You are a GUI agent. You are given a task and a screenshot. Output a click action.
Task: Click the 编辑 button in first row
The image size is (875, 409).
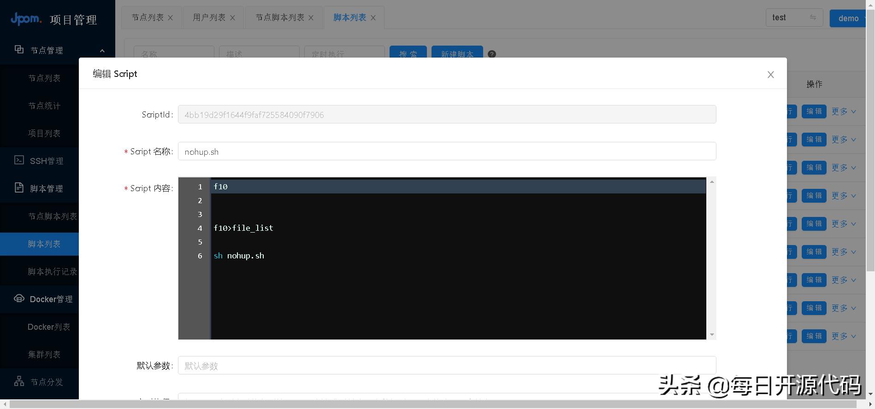pos(814,111)
